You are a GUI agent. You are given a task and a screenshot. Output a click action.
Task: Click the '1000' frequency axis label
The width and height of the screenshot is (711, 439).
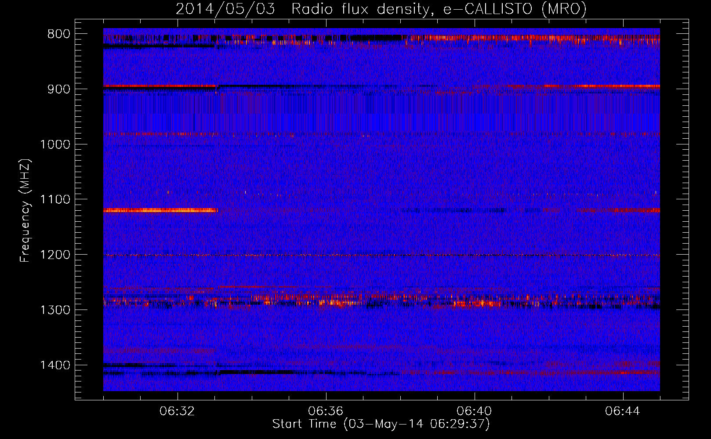(x=55, y=144)
